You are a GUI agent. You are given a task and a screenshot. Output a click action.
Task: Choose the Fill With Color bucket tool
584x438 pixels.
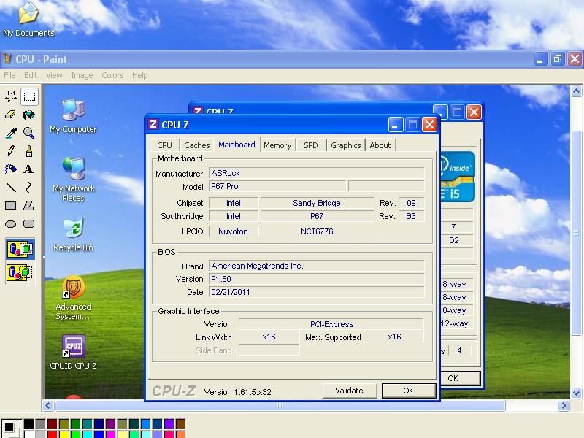29,114
